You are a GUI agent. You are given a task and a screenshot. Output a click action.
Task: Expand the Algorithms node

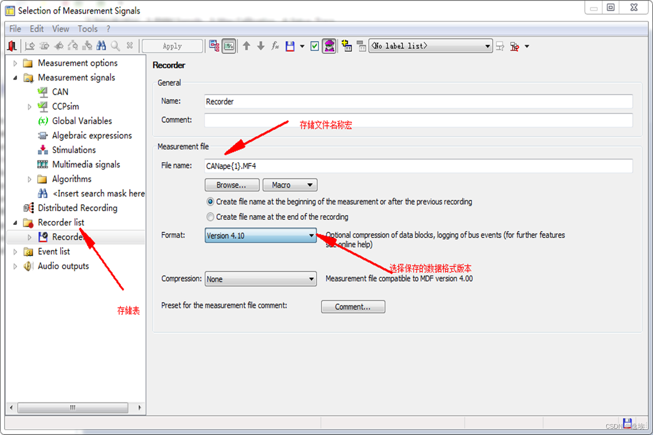pos(29,179)
